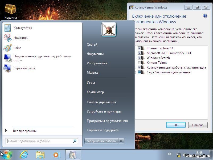
Task: Click the pirate skull user picture
Action: coord(109,29)
